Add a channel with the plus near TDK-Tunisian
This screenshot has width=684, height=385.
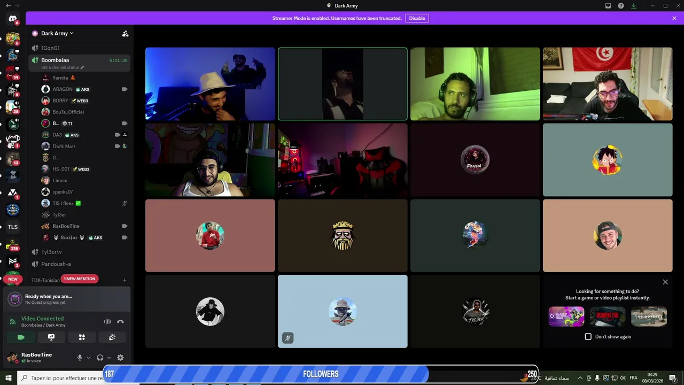pos(125,280)
